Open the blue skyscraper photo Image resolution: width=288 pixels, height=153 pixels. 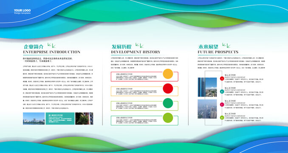click(207, 87)
